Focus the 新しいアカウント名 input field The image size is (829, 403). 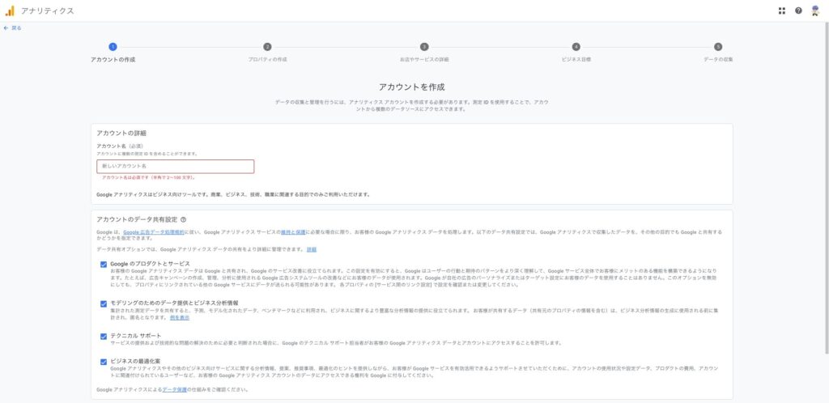176,167
